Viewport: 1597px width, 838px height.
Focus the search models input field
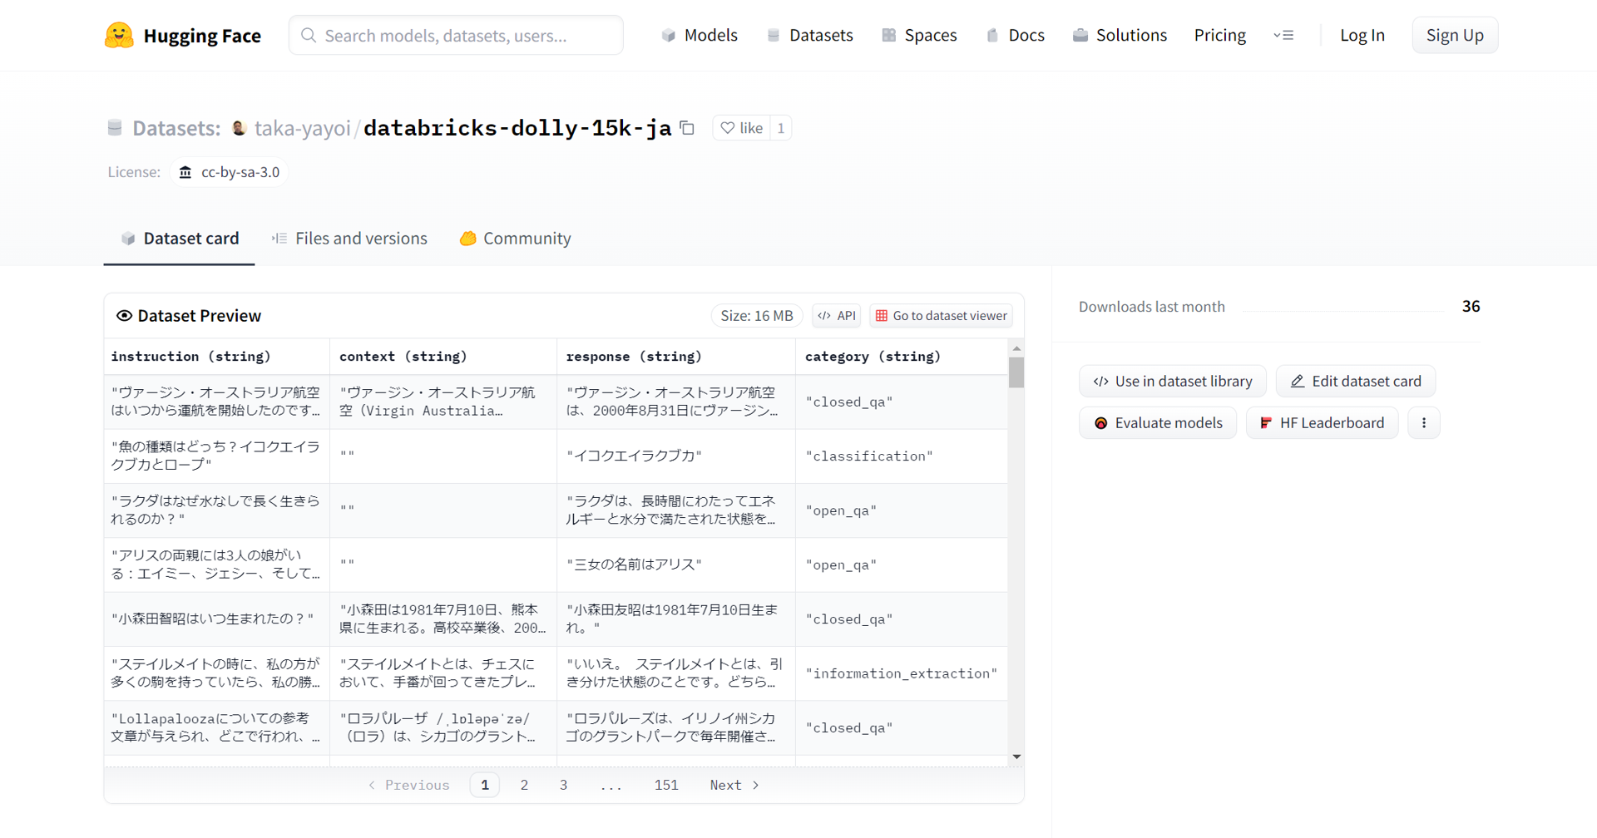pos(456,35)
